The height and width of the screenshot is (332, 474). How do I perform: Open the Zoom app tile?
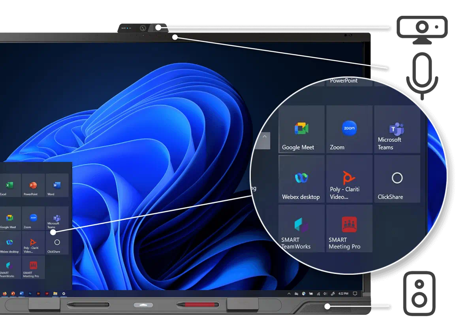pos(349,128)
